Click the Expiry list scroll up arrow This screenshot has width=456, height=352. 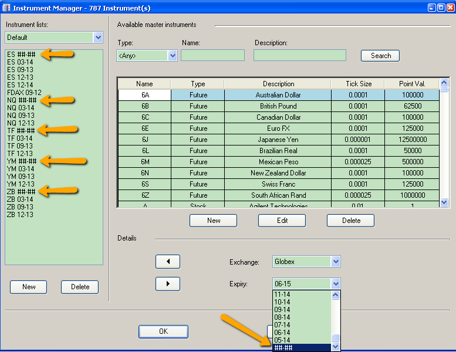(x=336, y=295)
